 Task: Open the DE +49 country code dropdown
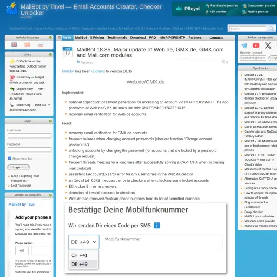pos(84,242)
